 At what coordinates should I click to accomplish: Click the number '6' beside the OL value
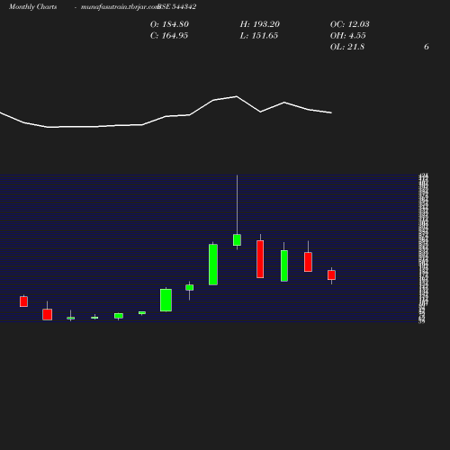coord(426,47)
